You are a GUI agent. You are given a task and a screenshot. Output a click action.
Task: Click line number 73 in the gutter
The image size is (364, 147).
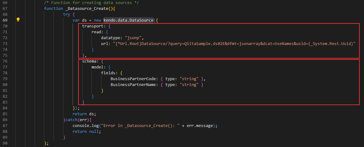5,43
